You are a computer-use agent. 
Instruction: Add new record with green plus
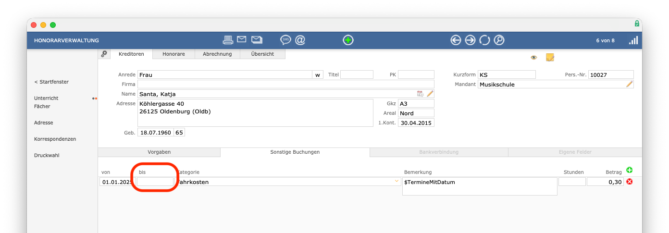pyautogui.click(x=348, y=40)
